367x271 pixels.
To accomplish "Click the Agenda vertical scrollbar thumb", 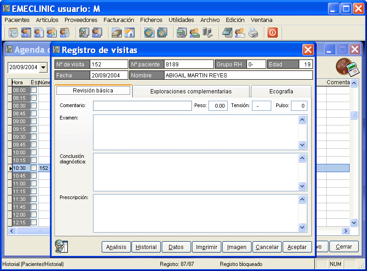I will point(354,115).
